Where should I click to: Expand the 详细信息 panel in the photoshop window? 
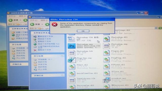62,75
